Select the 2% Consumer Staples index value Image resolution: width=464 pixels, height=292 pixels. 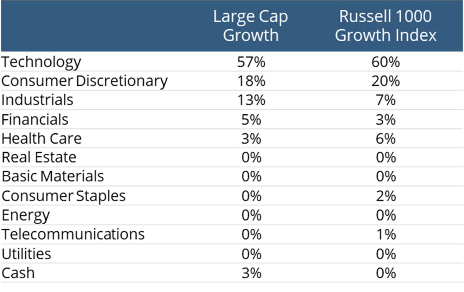pyautogui.click(x=385, y=196)
